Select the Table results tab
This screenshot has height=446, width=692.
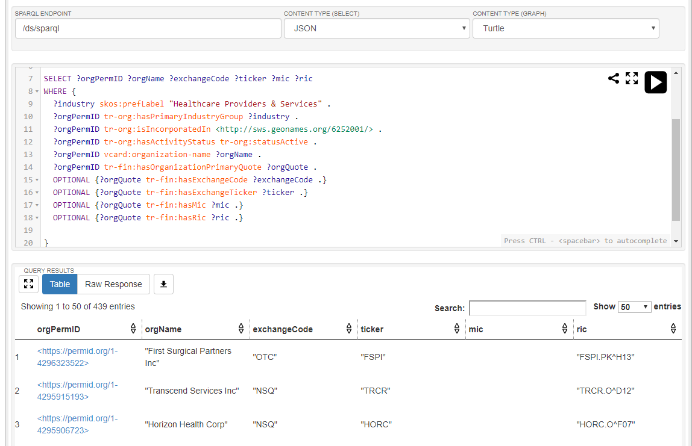click(x=60, y=284)
